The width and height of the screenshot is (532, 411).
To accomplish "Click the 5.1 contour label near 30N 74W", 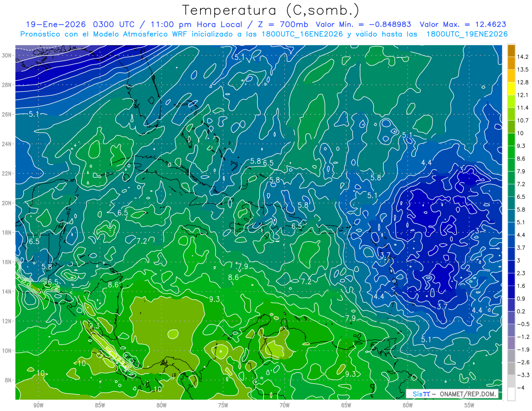I will [x=239, y=57].
